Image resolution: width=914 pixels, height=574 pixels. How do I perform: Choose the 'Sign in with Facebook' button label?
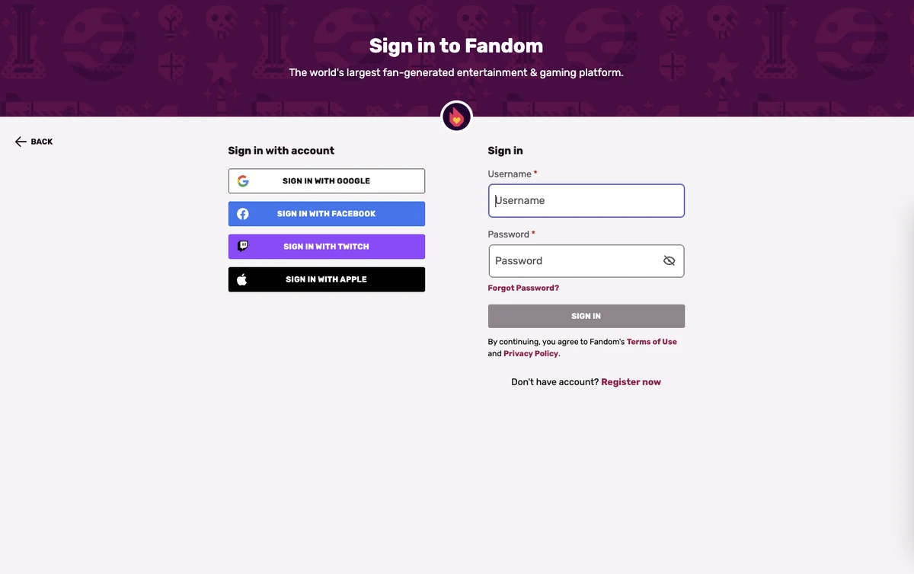coord(326,214)
